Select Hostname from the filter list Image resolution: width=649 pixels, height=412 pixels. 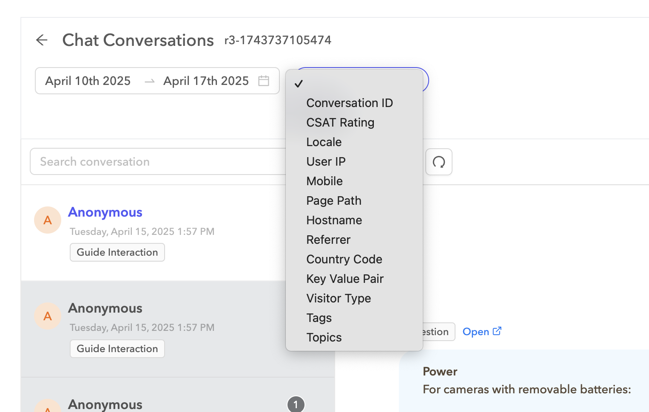(334, 220)
